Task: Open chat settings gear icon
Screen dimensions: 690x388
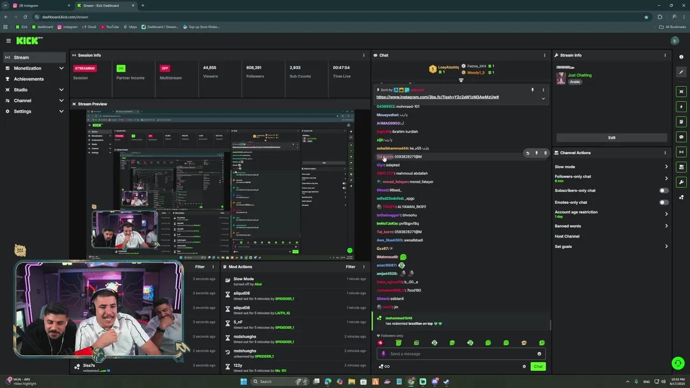Action: point(524,366)
